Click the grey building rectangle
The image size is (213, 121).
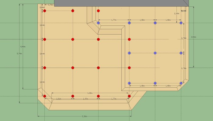[121, 3]
